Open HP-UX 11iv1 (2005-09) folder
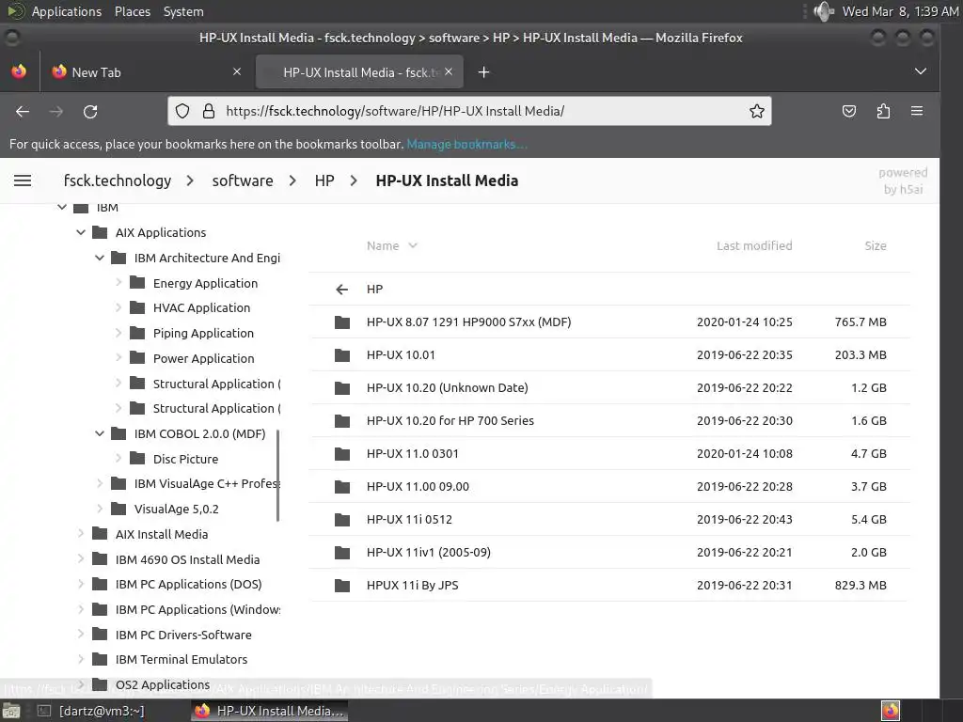The width and height of the screenshot is (963, 722). [x=429, y=552]
